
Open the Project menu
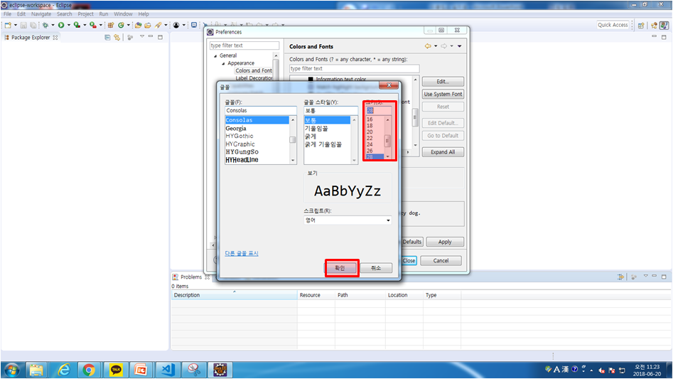[x=85, y=14]
